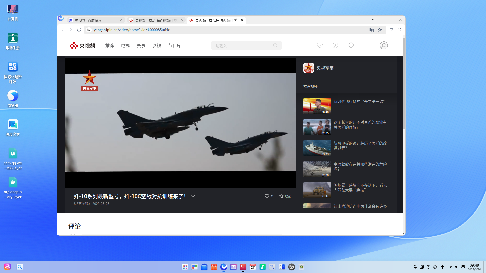Screen dimensions: 486x273
Task: Like the video with heart icon
Action: point(267,196)
